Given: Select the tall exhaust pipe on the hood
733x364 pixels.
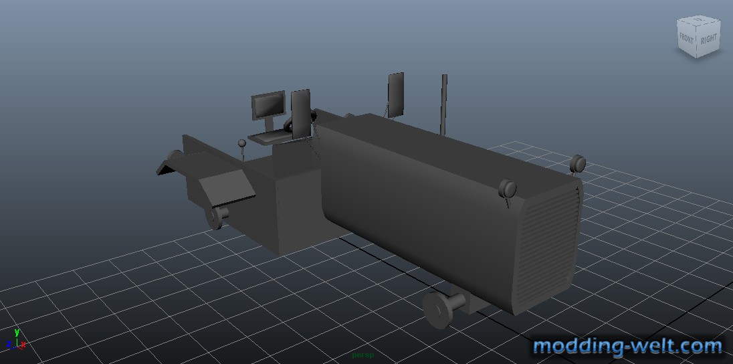Looking at the screenshot, I should click(x=443, y=104).
